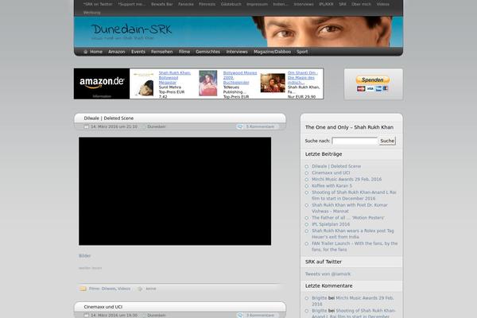Open the Fernsehen navigation menu item

pos(162,52)
